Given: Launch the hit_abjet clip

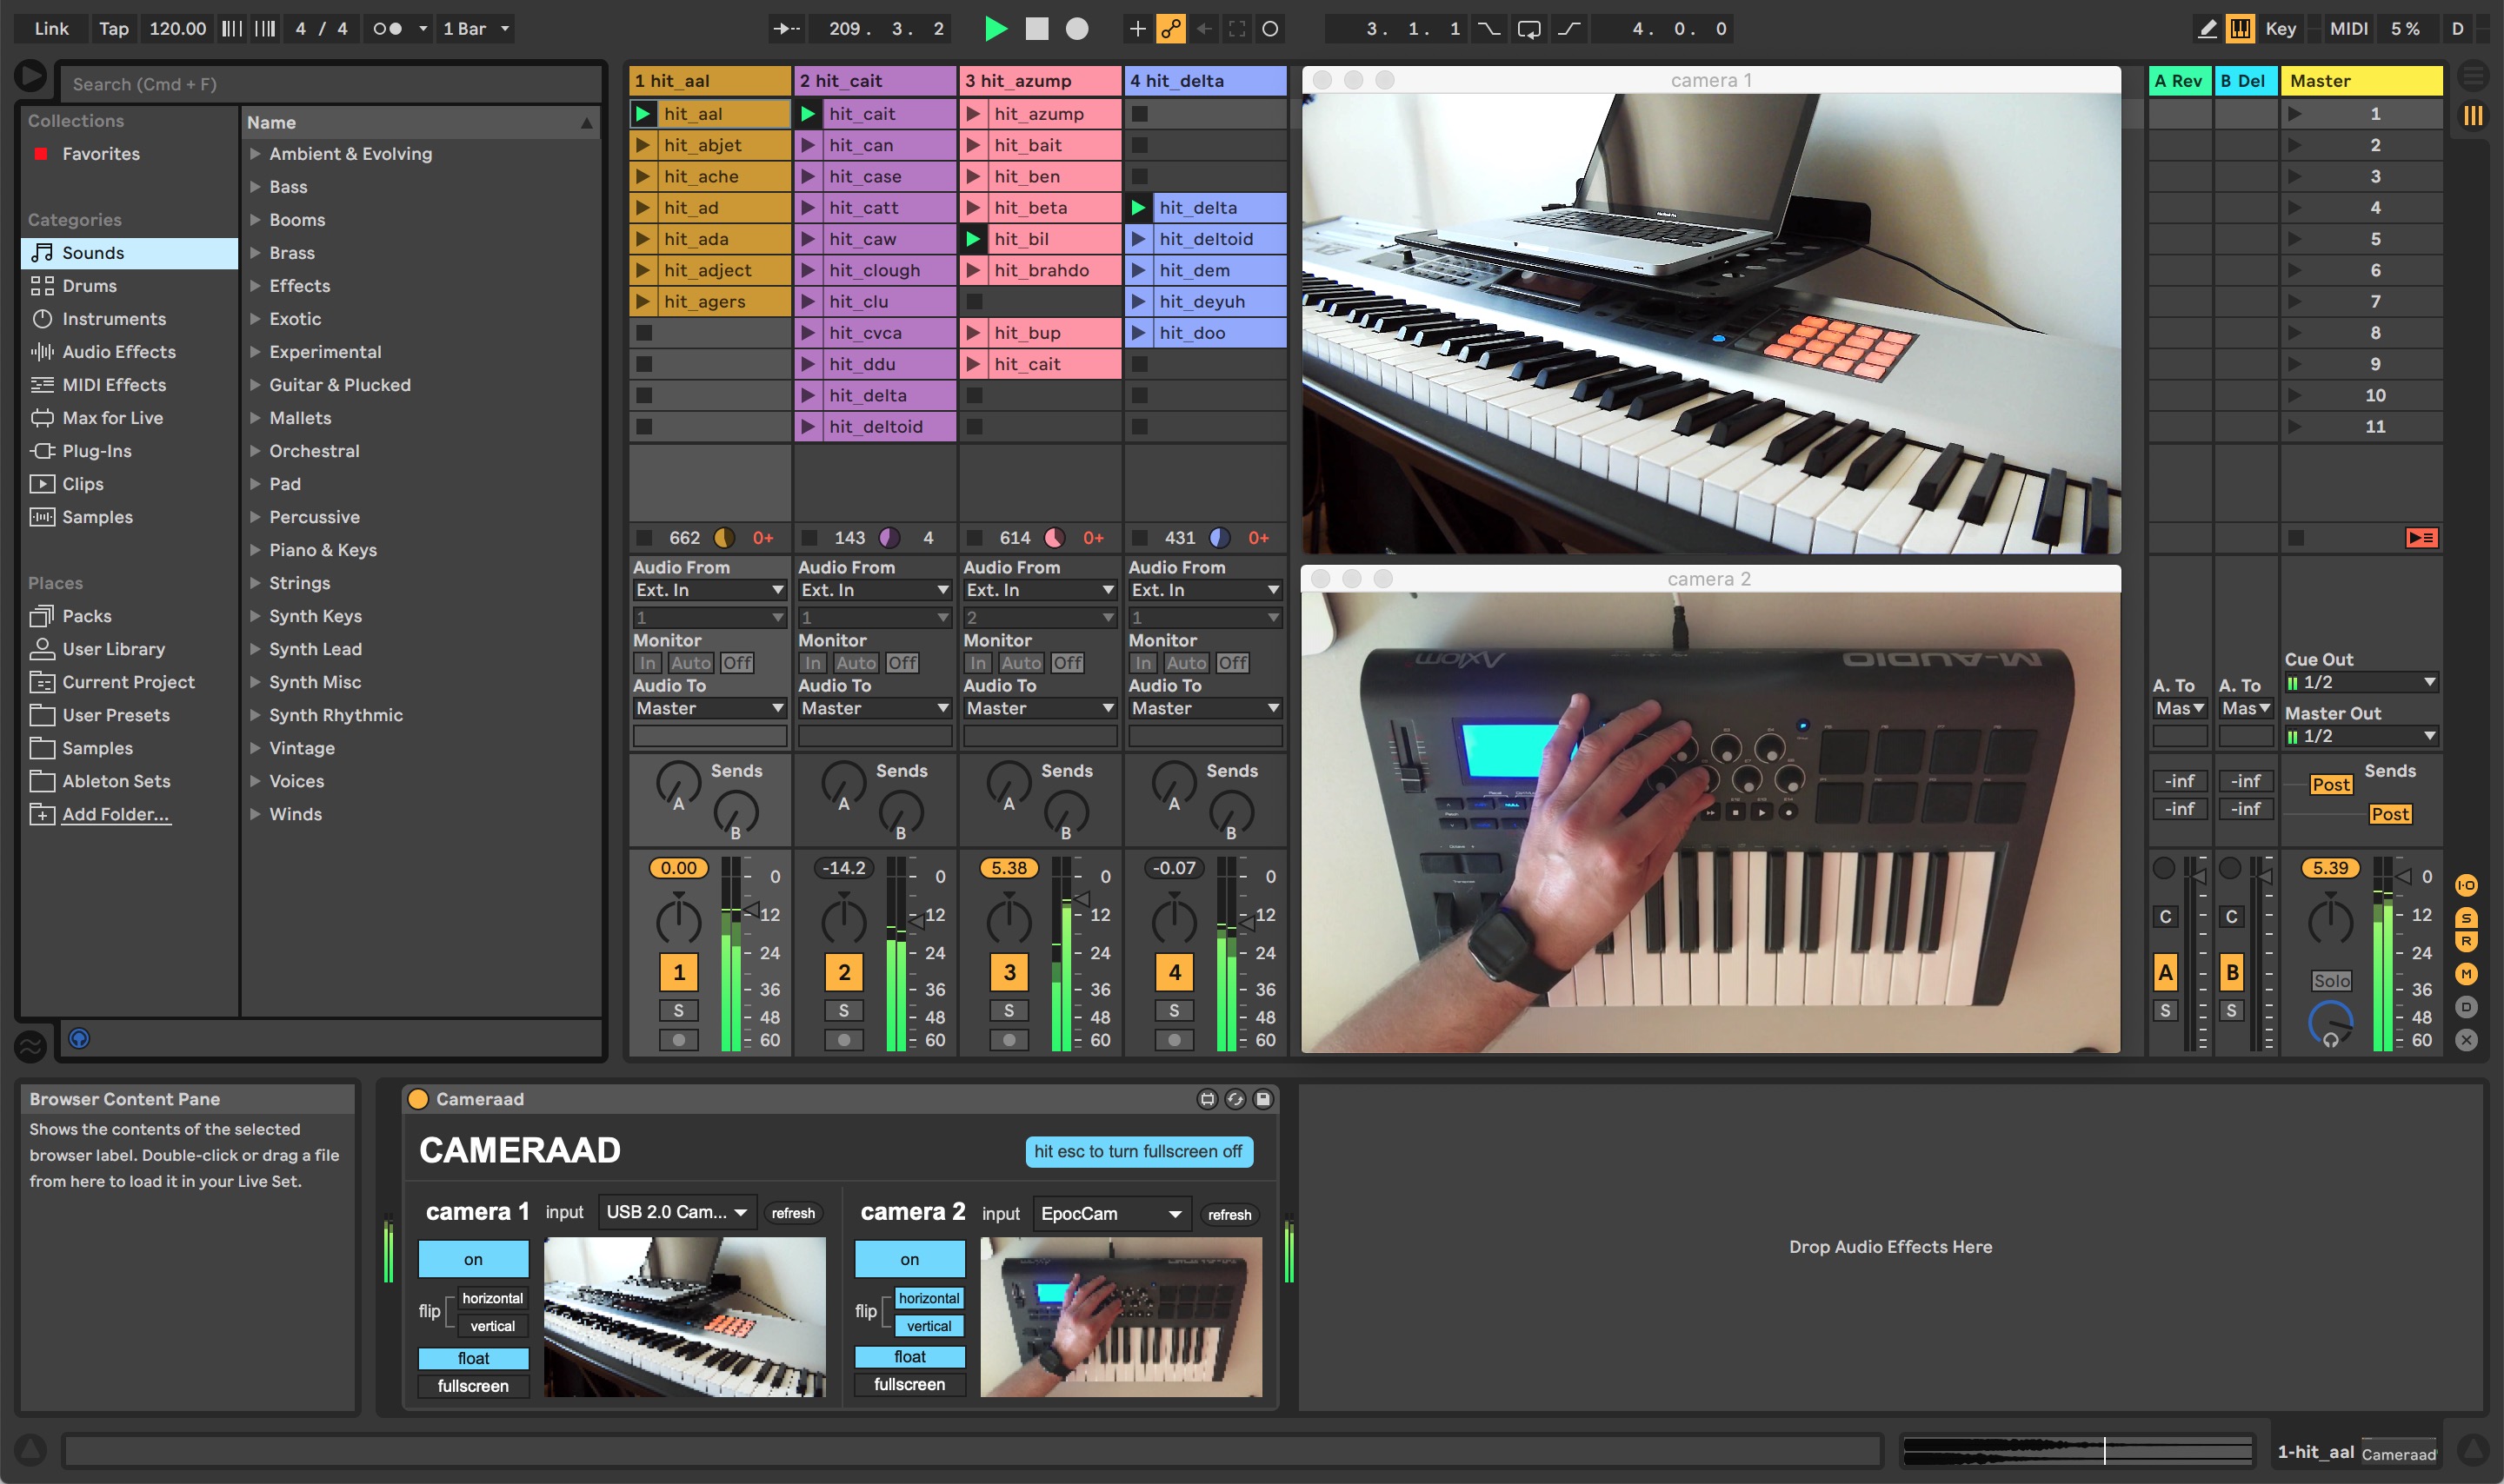Looking at the screenshot, I should point(643,145).
